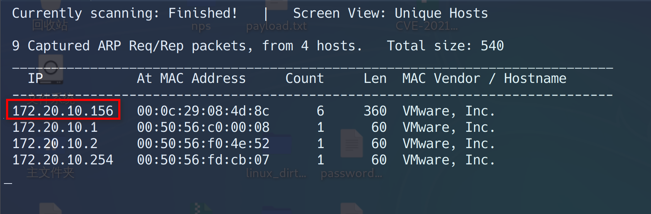Select the linux_dirt desktop item

[x=276, y=173]
